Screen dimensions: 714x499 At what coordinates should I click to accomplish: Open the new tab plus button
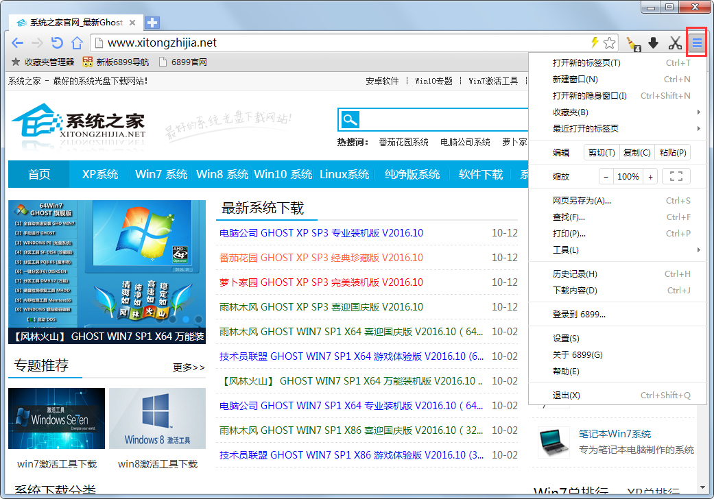(x=152, y=22)
